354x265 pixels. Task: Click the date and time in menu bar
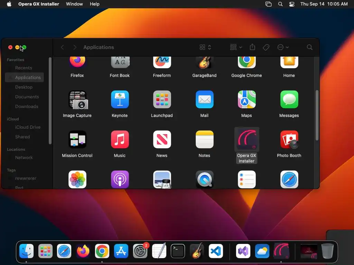click(x=324, y=4)
